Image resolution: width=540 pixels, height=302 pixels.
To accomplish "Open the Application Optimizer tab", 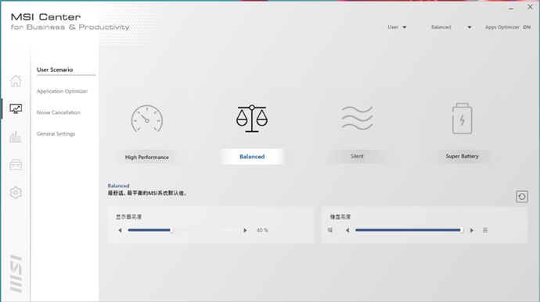I will point(63,91).
